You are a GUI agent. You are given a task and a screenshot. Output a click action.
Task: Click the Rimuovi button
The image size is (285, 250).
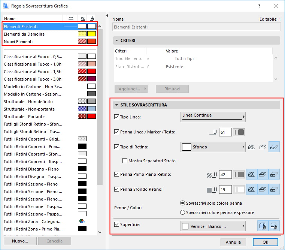pyautogui.click(x=172, y=89)
